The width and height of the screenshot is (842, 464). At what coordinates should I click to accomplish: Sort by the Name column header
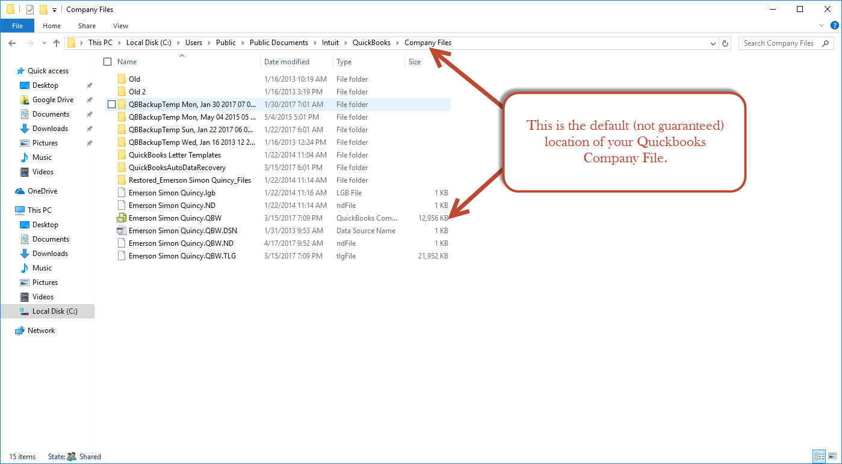pos(127,61)
